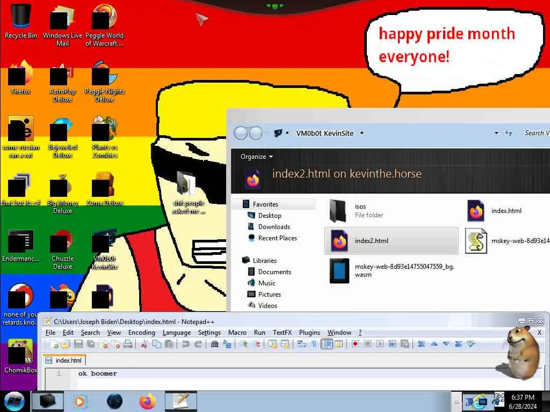Play back the recorded macro
The image size is (550, 412).
click(x=380, y=344)
